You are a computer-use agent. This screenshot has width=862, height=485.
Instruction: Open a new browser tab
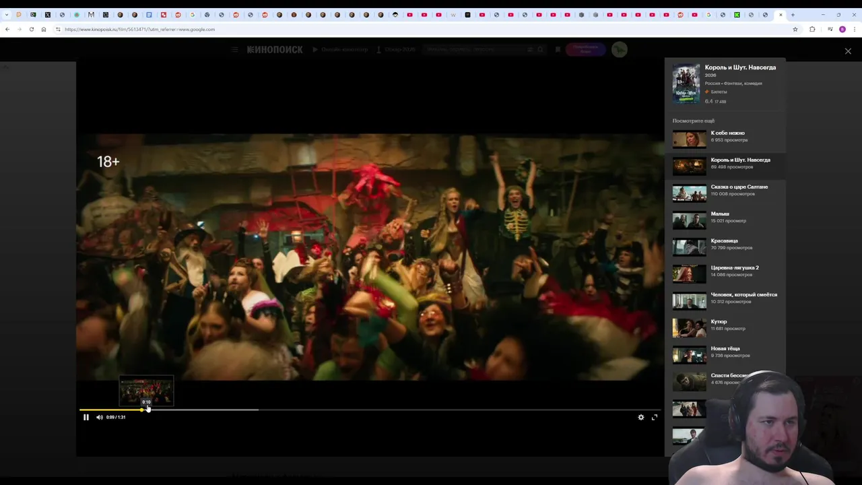(793, 15)
